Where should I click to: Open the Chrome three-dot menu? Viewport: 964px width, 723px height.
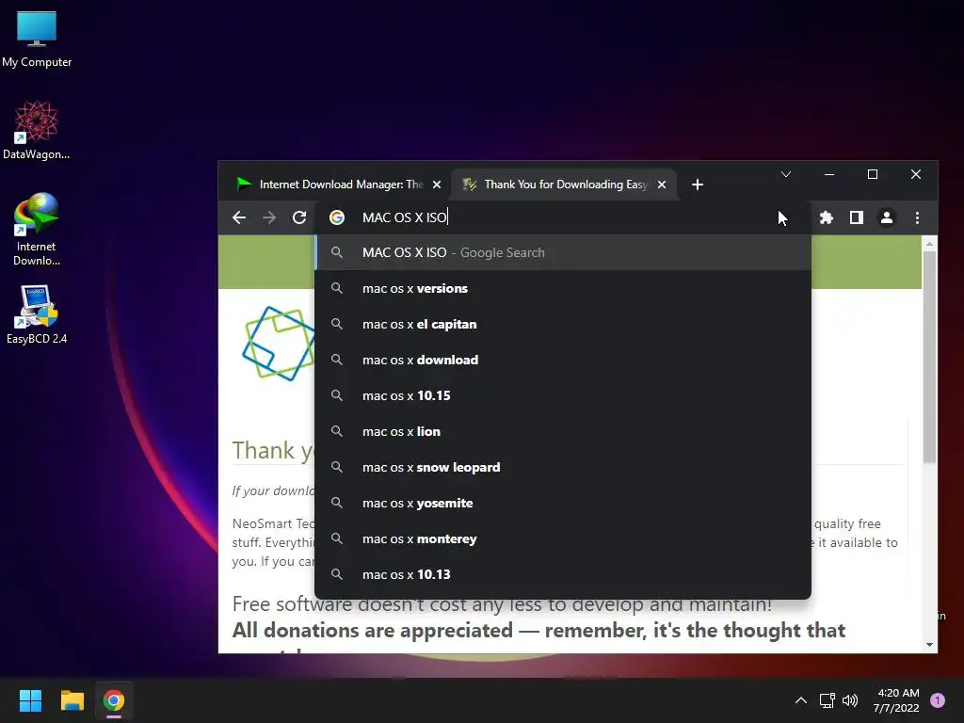click(x=917, y=217)
